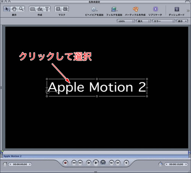
Task: Select the Text tool
Action: [47, 9]
